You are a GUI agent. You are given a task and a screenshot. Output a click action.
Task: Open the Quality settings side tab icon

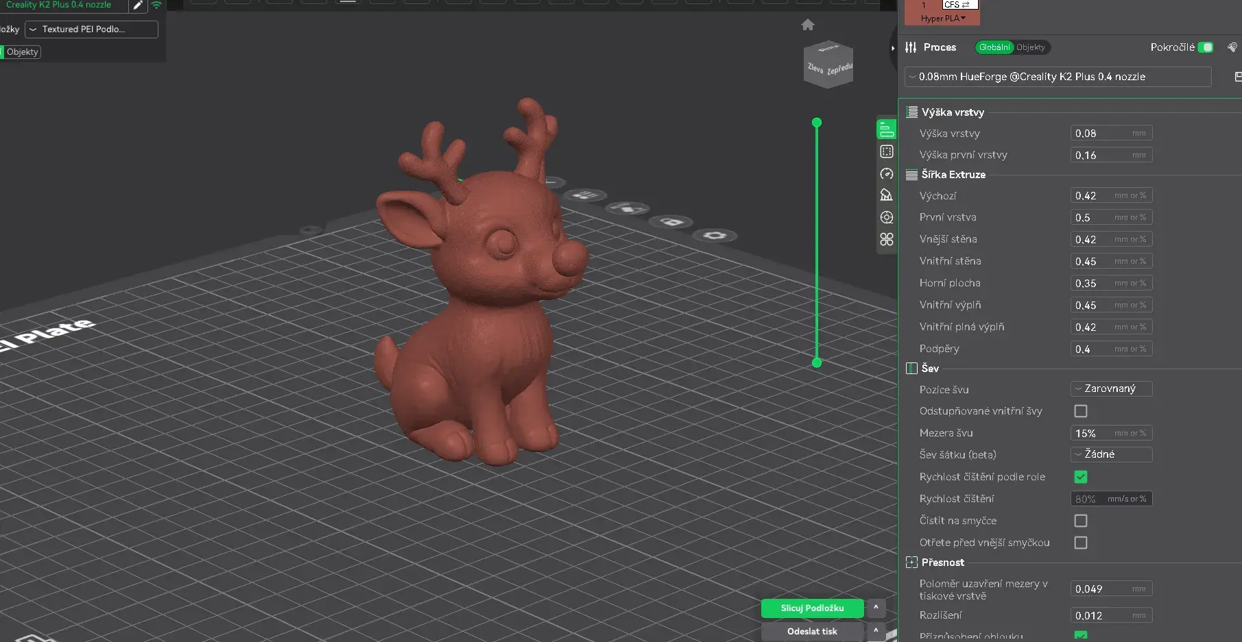[x=887, y=129]
